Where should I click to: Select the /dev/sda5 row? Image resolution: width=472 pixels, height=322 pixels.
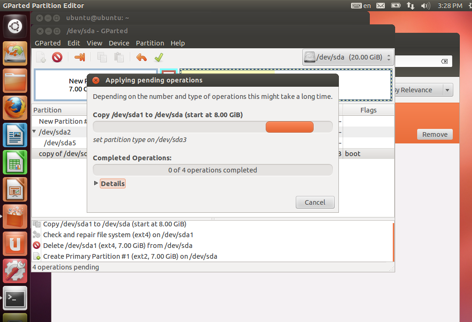point(60,143)
